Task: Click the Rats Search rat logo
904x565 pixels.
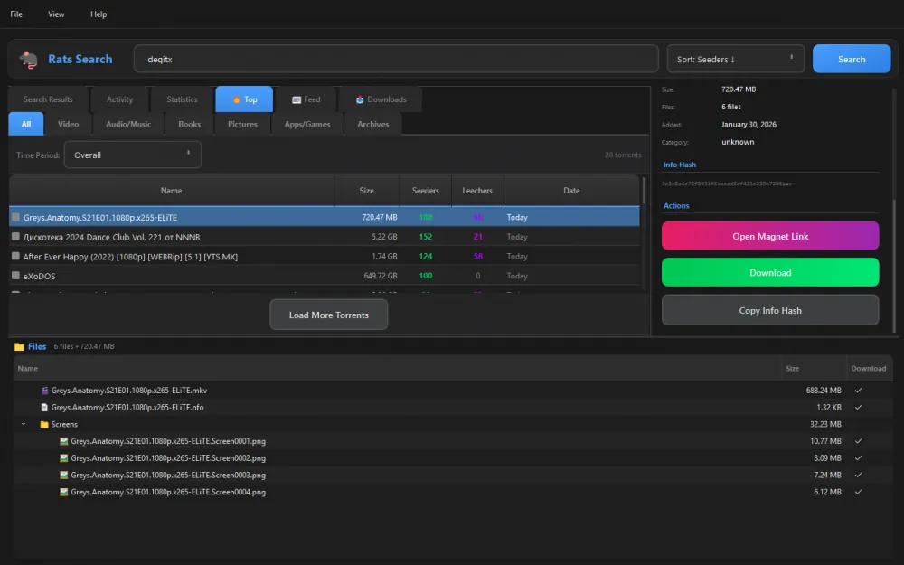Action: (29, 60)
